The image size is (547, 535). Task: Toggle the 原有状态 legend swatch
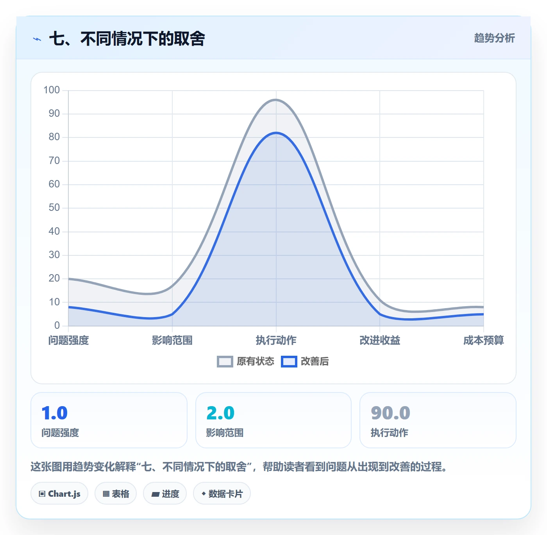tap(225, 362)
